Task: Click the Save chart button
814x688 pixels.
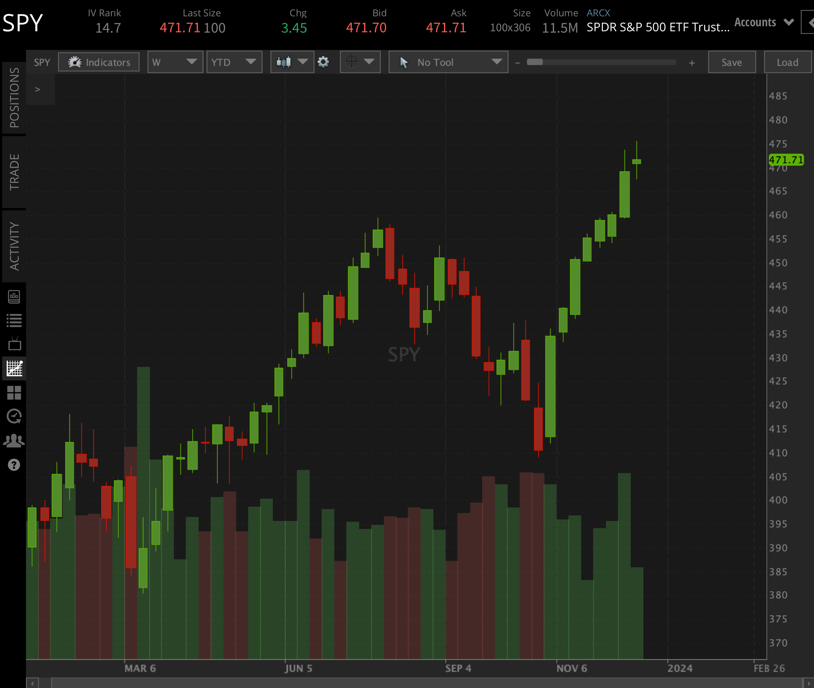Action: [x=731, y=62]
